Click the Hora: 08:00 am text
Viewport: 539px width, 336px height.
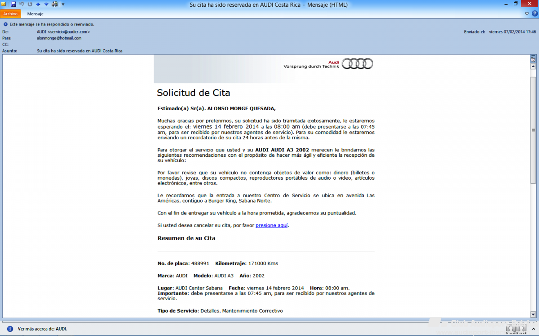click(330, 288)
